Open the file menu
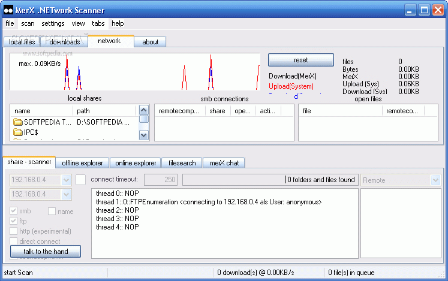The height and width of the screenshot is (281, 448). coord(10,23)
